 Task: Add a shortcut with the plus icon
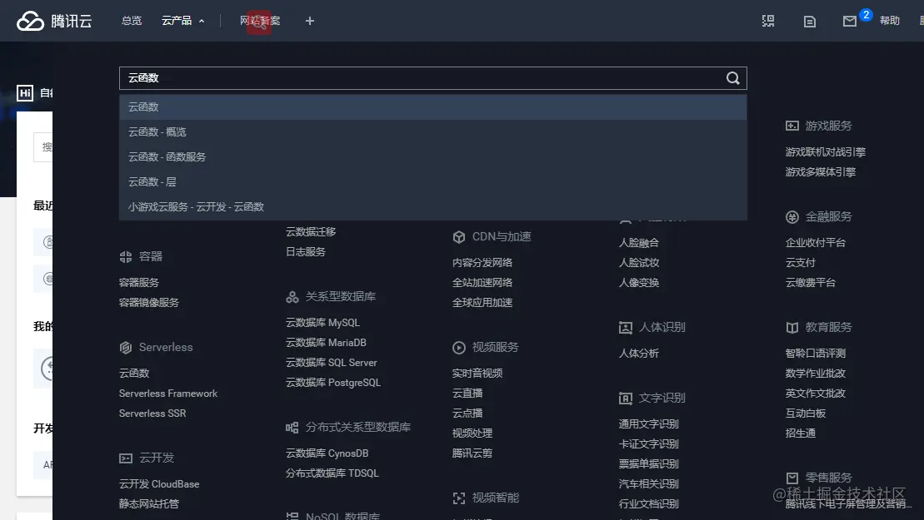pos(310,21)
